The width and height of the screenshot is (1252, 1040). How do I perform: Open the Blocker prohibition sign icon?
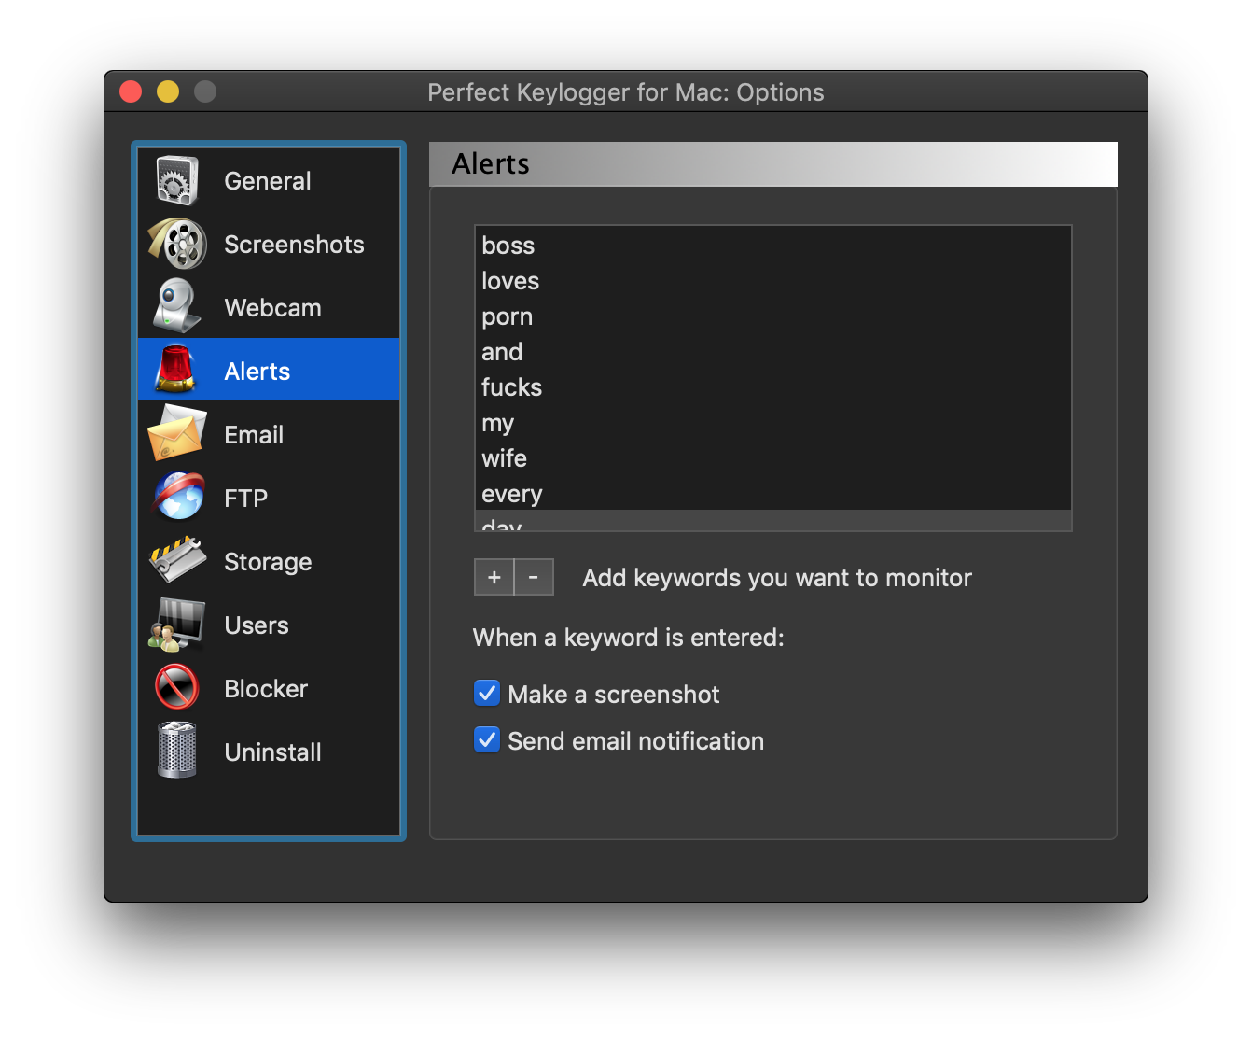[x=176, y=687]
